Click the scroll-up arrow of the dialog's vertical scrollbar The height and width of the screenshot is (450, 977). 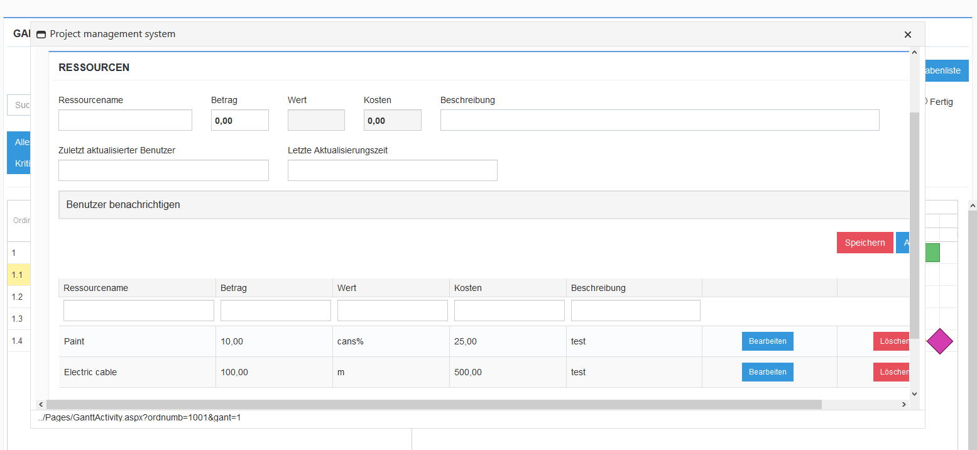[x=914, y=53]
